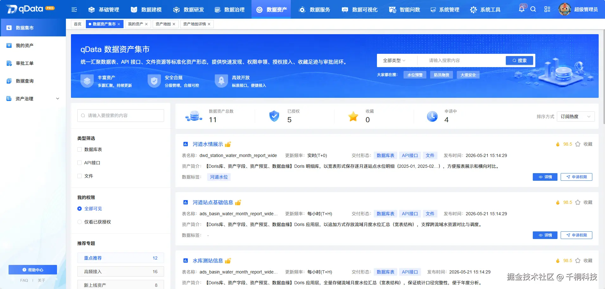The image size is (605, 289).
Task: Click the 已授权 shield icon
Action: click(x=274, y=116)
